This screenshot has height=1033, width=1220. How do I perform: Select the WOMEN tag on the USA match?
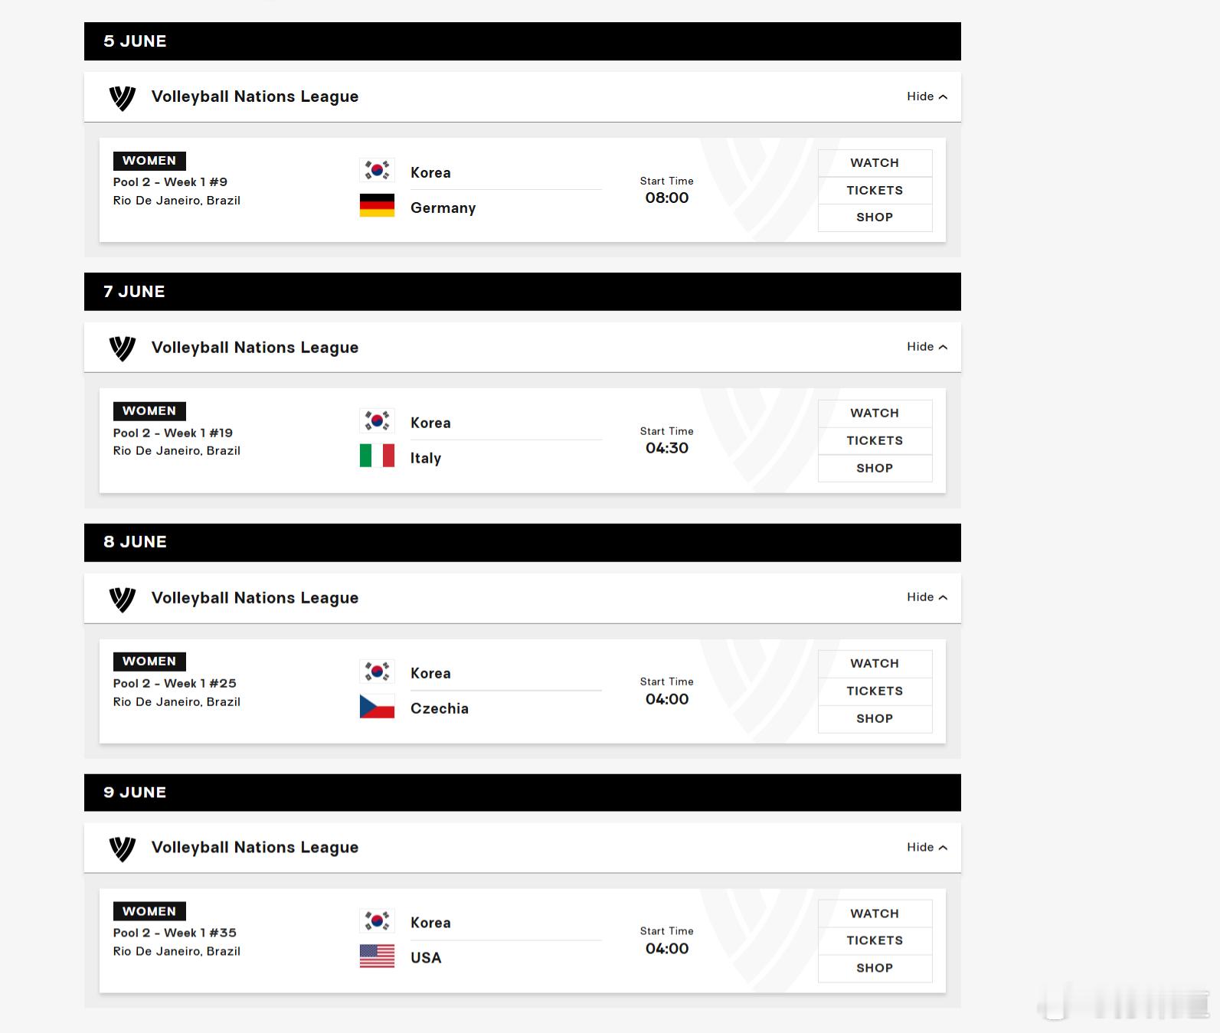tap(149, 911)
